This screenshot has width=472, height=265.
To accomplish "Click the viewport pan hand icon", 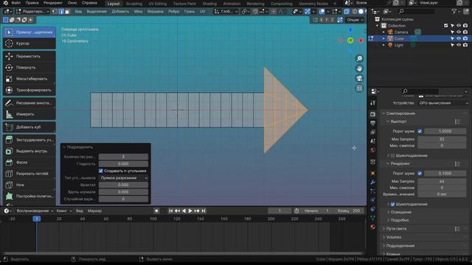I will click(x=359, y=68).
